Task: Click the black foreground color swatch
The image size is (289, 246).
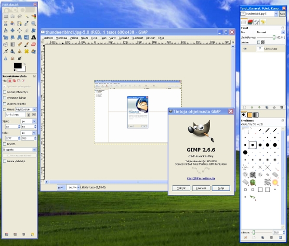Action: coord(18,66)
